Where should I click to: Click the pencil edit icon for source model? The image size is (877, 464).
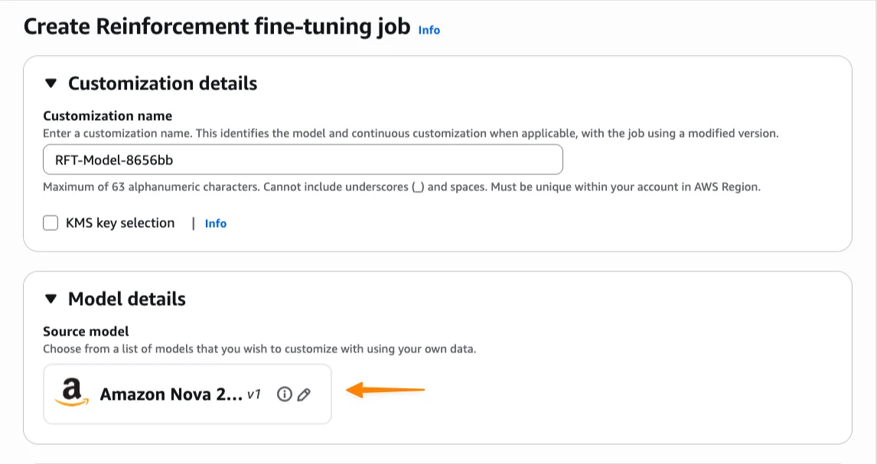coord(304,394)
